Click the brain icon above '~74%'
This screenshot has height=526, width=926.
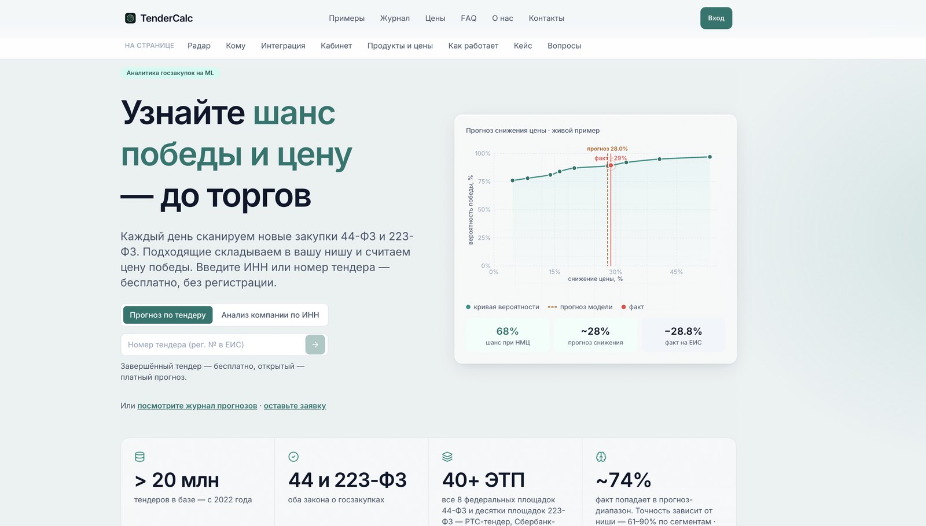click(601, 457)
